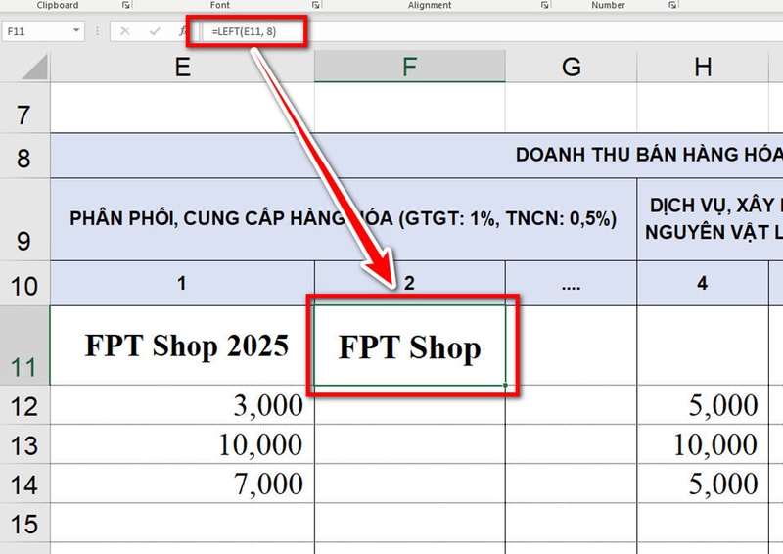Click cell E14 with value 7,000
Viewport: 783px width, 554px height.
(182, 484)
